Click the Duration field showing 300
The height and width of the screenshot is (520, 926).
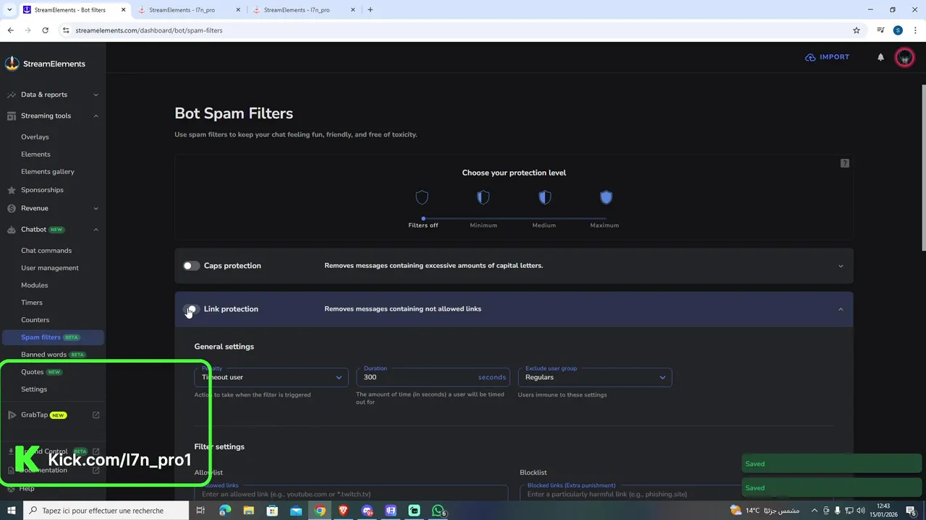point(433,377)
